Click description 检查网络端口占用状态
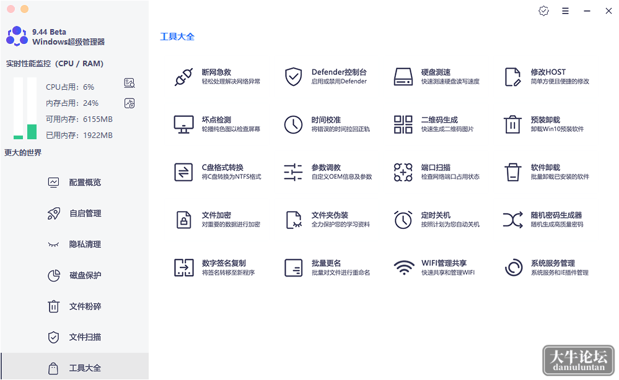Screen dimensions: 619x380 point(450,176)
